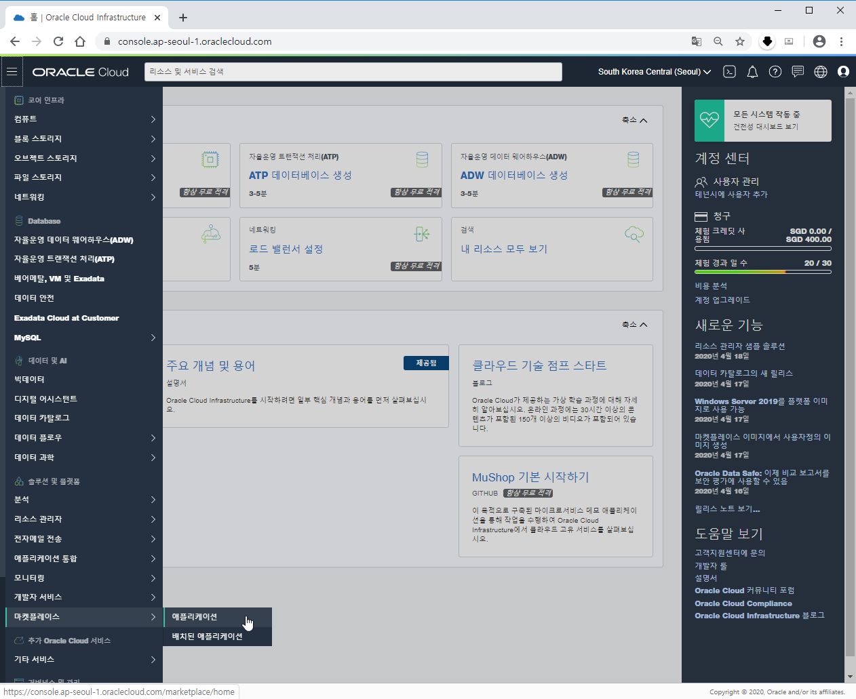
Task: Open the Oracle profile avatar menu
Action: click(x=844, y=72)
